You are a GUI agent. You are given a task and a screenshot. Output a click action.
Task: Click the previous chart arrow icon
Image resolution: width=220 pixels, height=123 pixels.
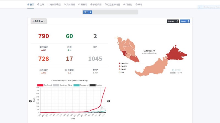(30, 101)
